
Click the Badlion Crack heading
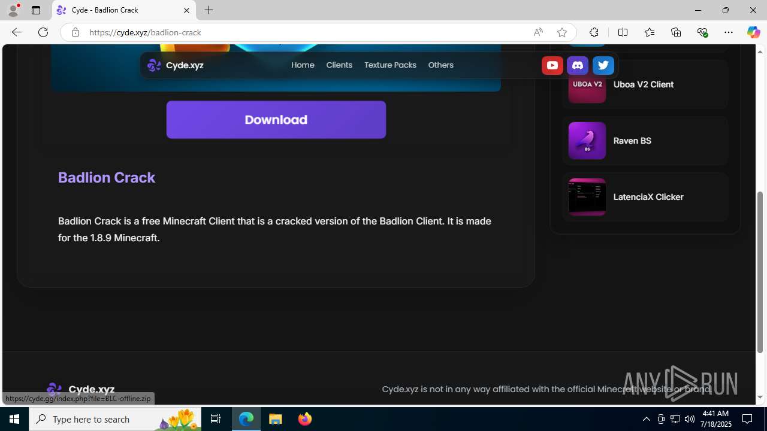[x=107, y=178]
